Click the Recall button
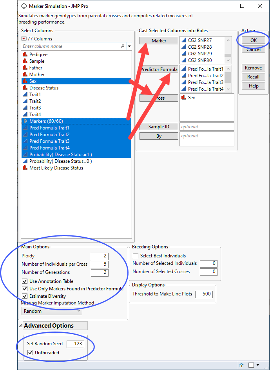Viewport: 270px width, 370px height. tap(254, 77)
